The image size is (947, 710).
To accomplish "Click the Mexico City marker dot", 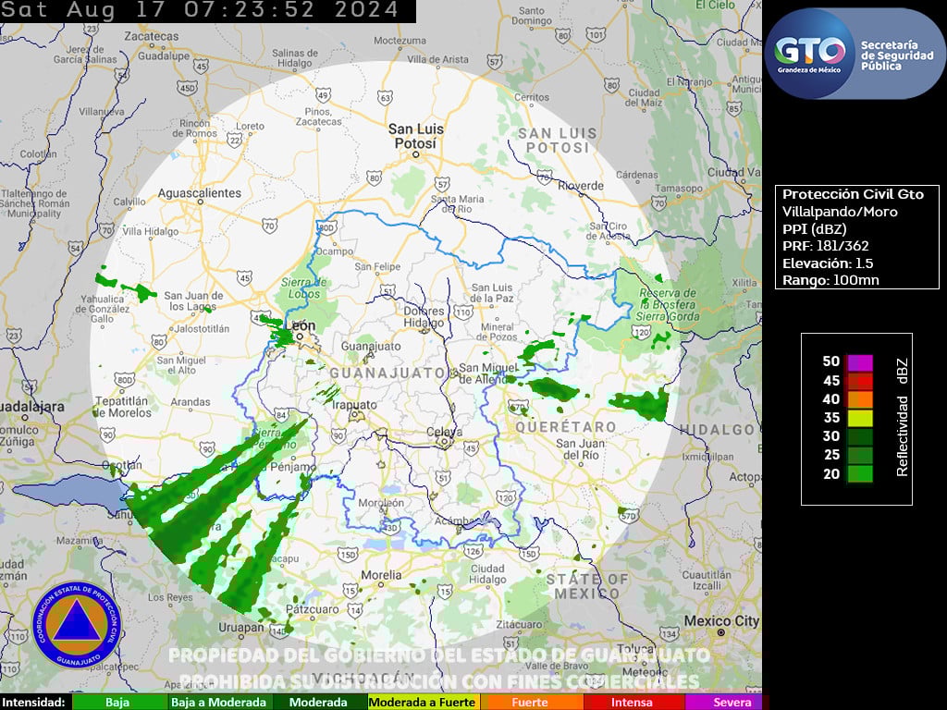I will point(721,632).
